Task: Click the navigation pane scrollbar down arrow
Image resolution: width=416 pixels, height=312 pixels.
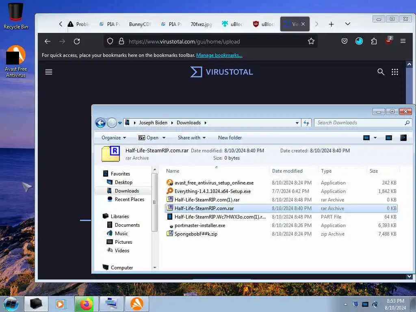Action: (x=155, y=268)
